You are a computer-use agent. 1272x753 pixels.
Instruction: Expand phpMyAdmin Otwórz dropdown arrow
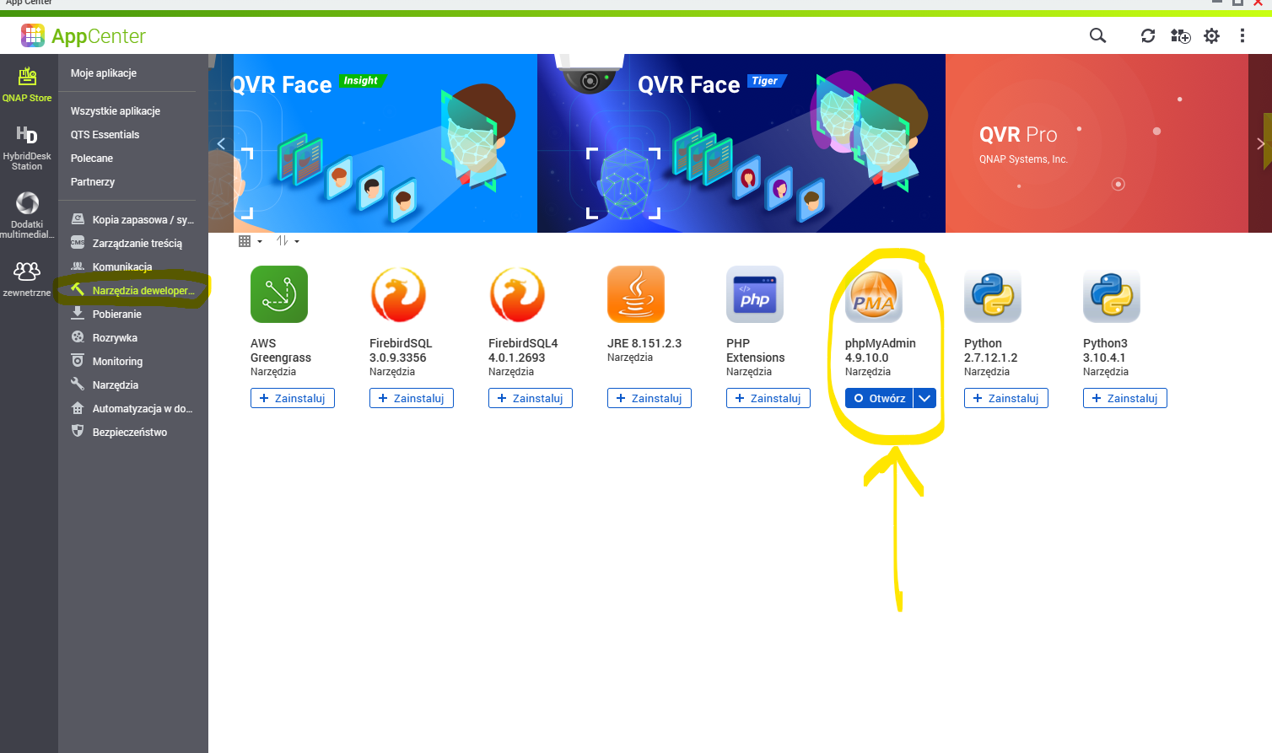tap(925, 398)
